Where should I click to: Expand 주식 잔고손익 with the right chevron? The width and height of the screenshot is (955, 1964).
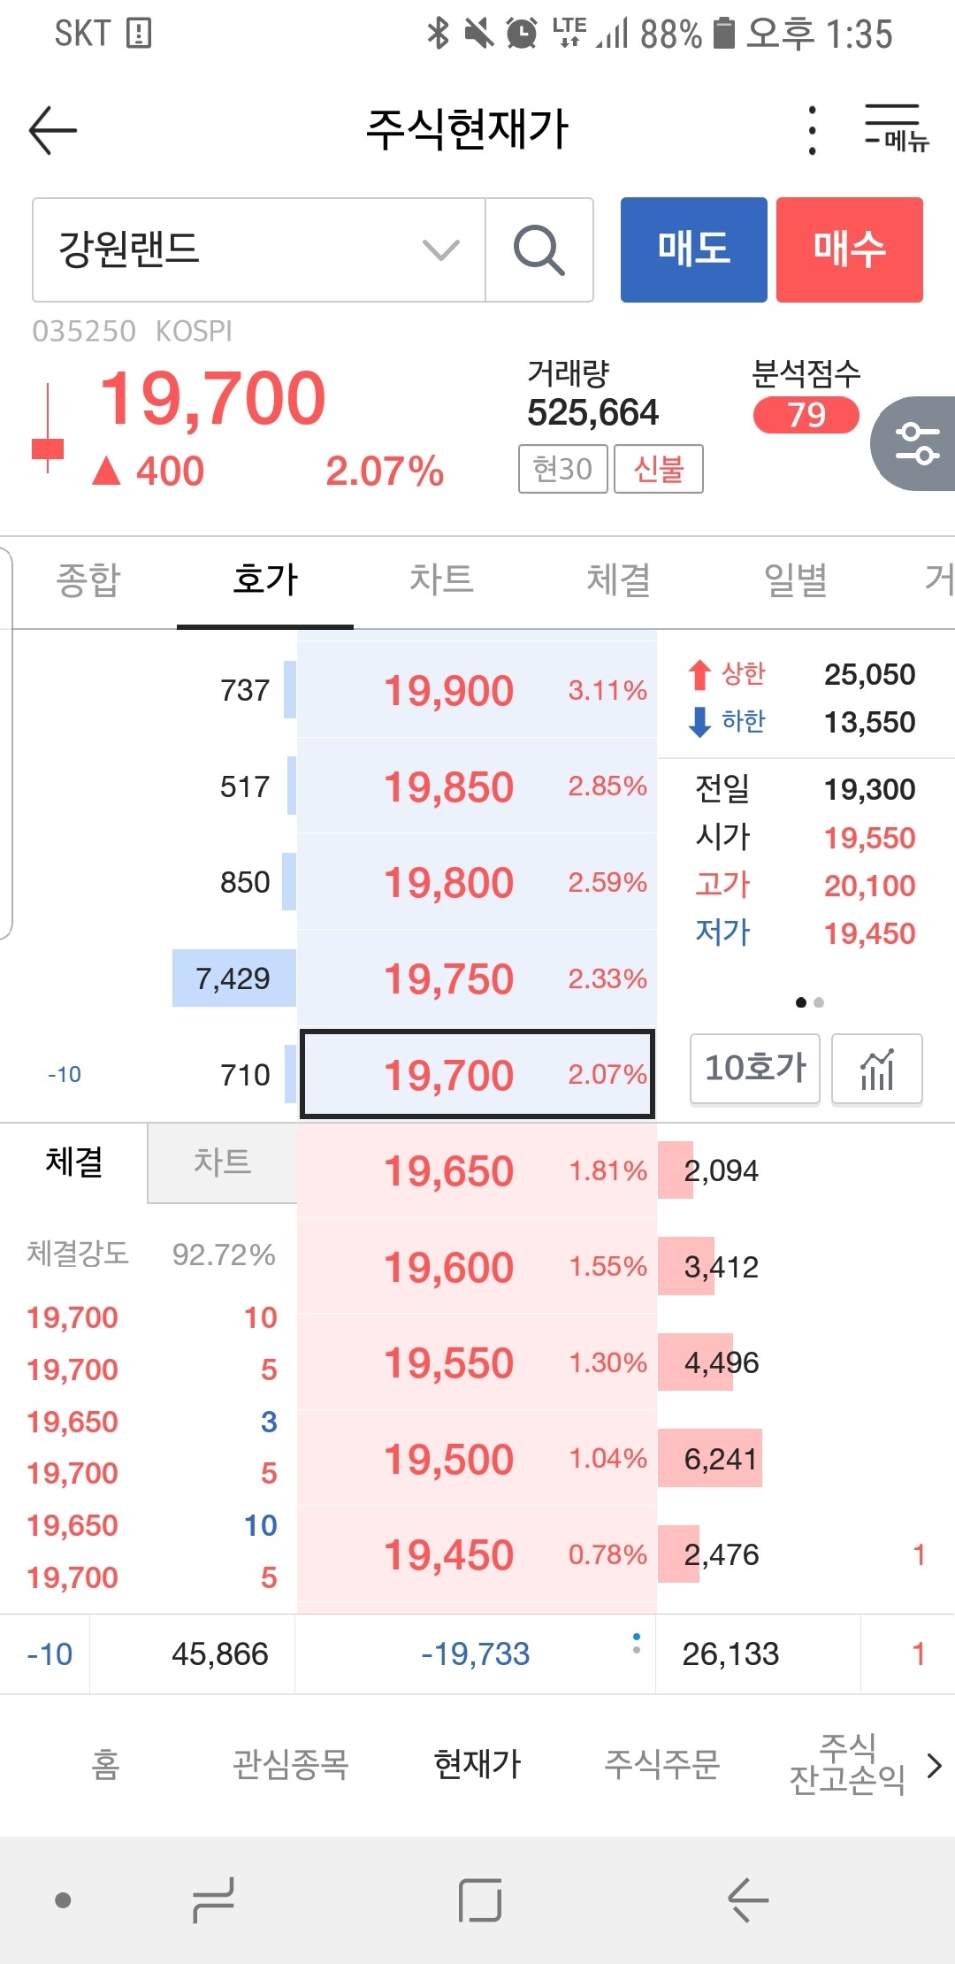(936, 1765)
